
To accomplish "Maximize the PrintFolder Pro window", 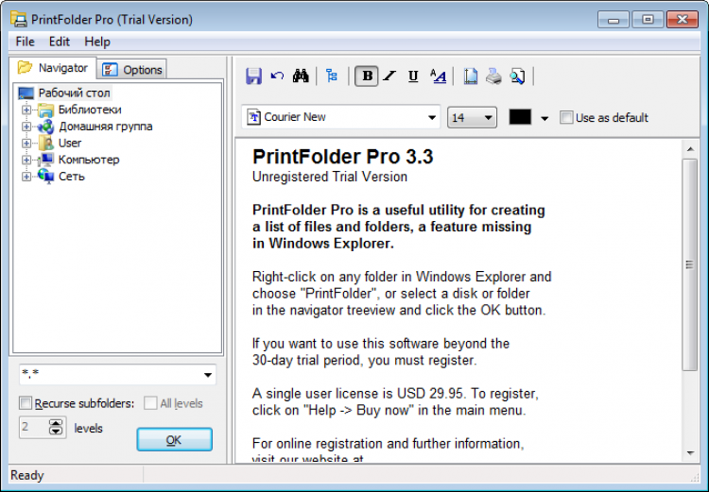I will pyautogui.click(x=648, y=20).
